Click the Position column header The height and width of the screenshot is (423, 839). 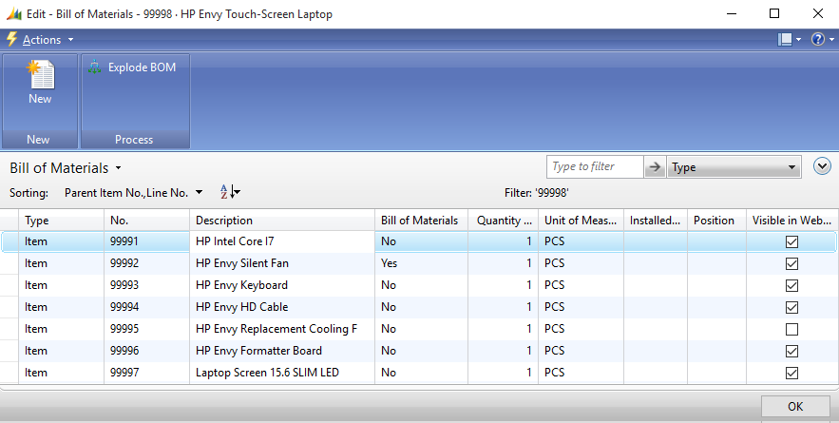716,221
